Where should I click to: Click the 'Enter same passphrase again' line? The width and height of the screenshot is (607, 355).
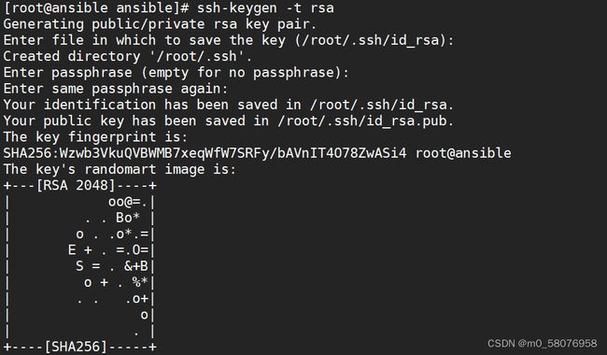pyautogui.click(x=116, y=89)
